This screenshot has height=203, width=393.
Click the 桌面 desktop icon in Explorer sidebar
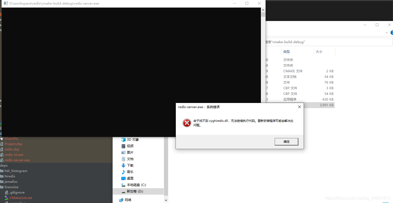pos(123,178)
